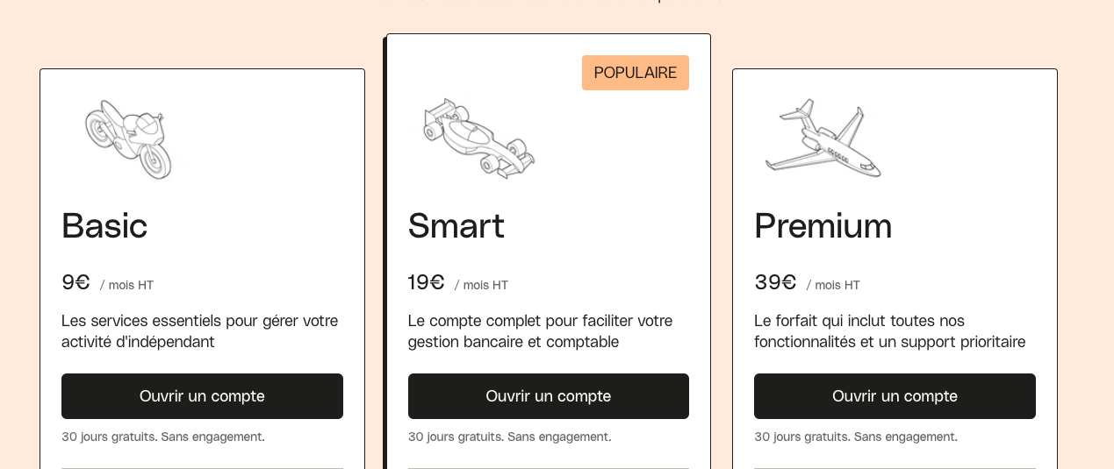The height and width of the screenshot is (469, 1114).
Task: Open an account with the Basic plan button
Action: [x=202, y=396]
